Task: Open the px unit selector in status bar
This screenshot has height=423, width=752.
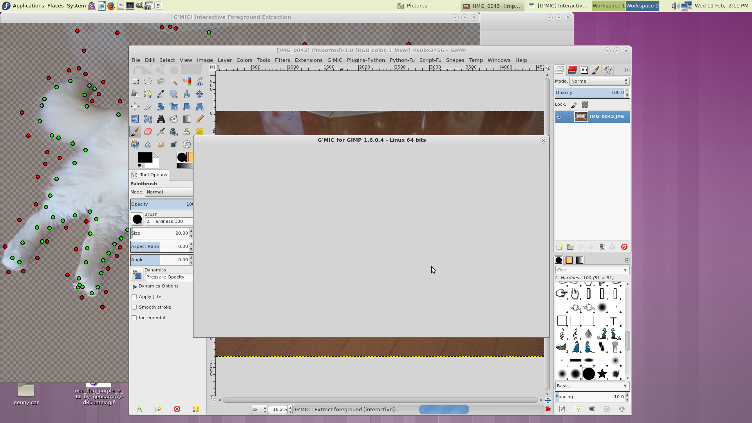Action: pos(259,409)
